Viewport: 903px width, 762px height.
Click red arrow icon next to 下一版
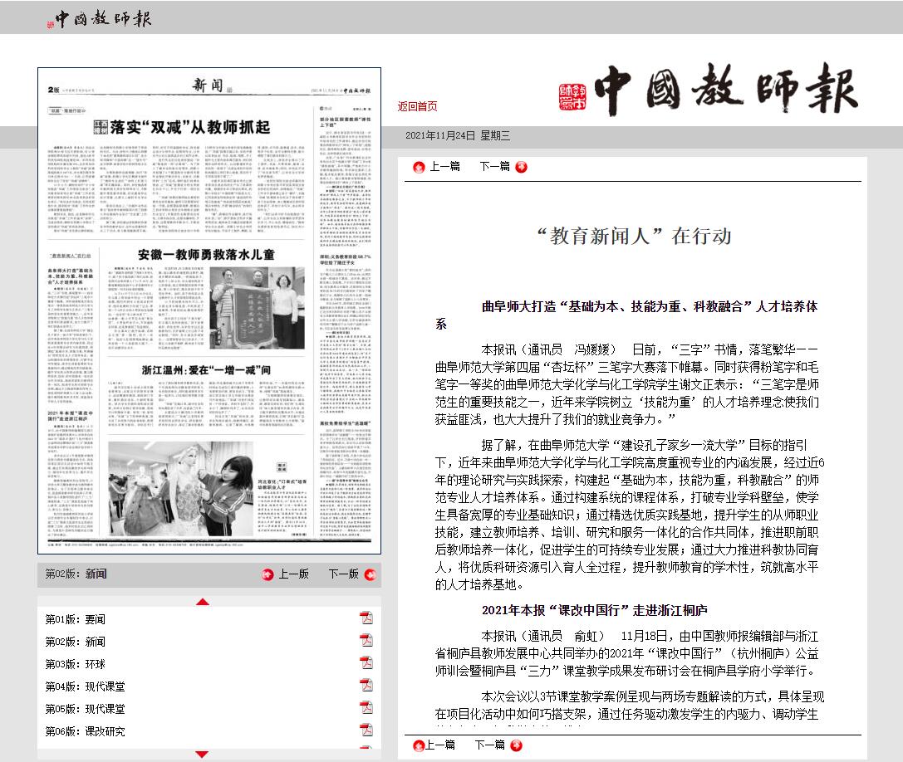click(x=368, y=574)
